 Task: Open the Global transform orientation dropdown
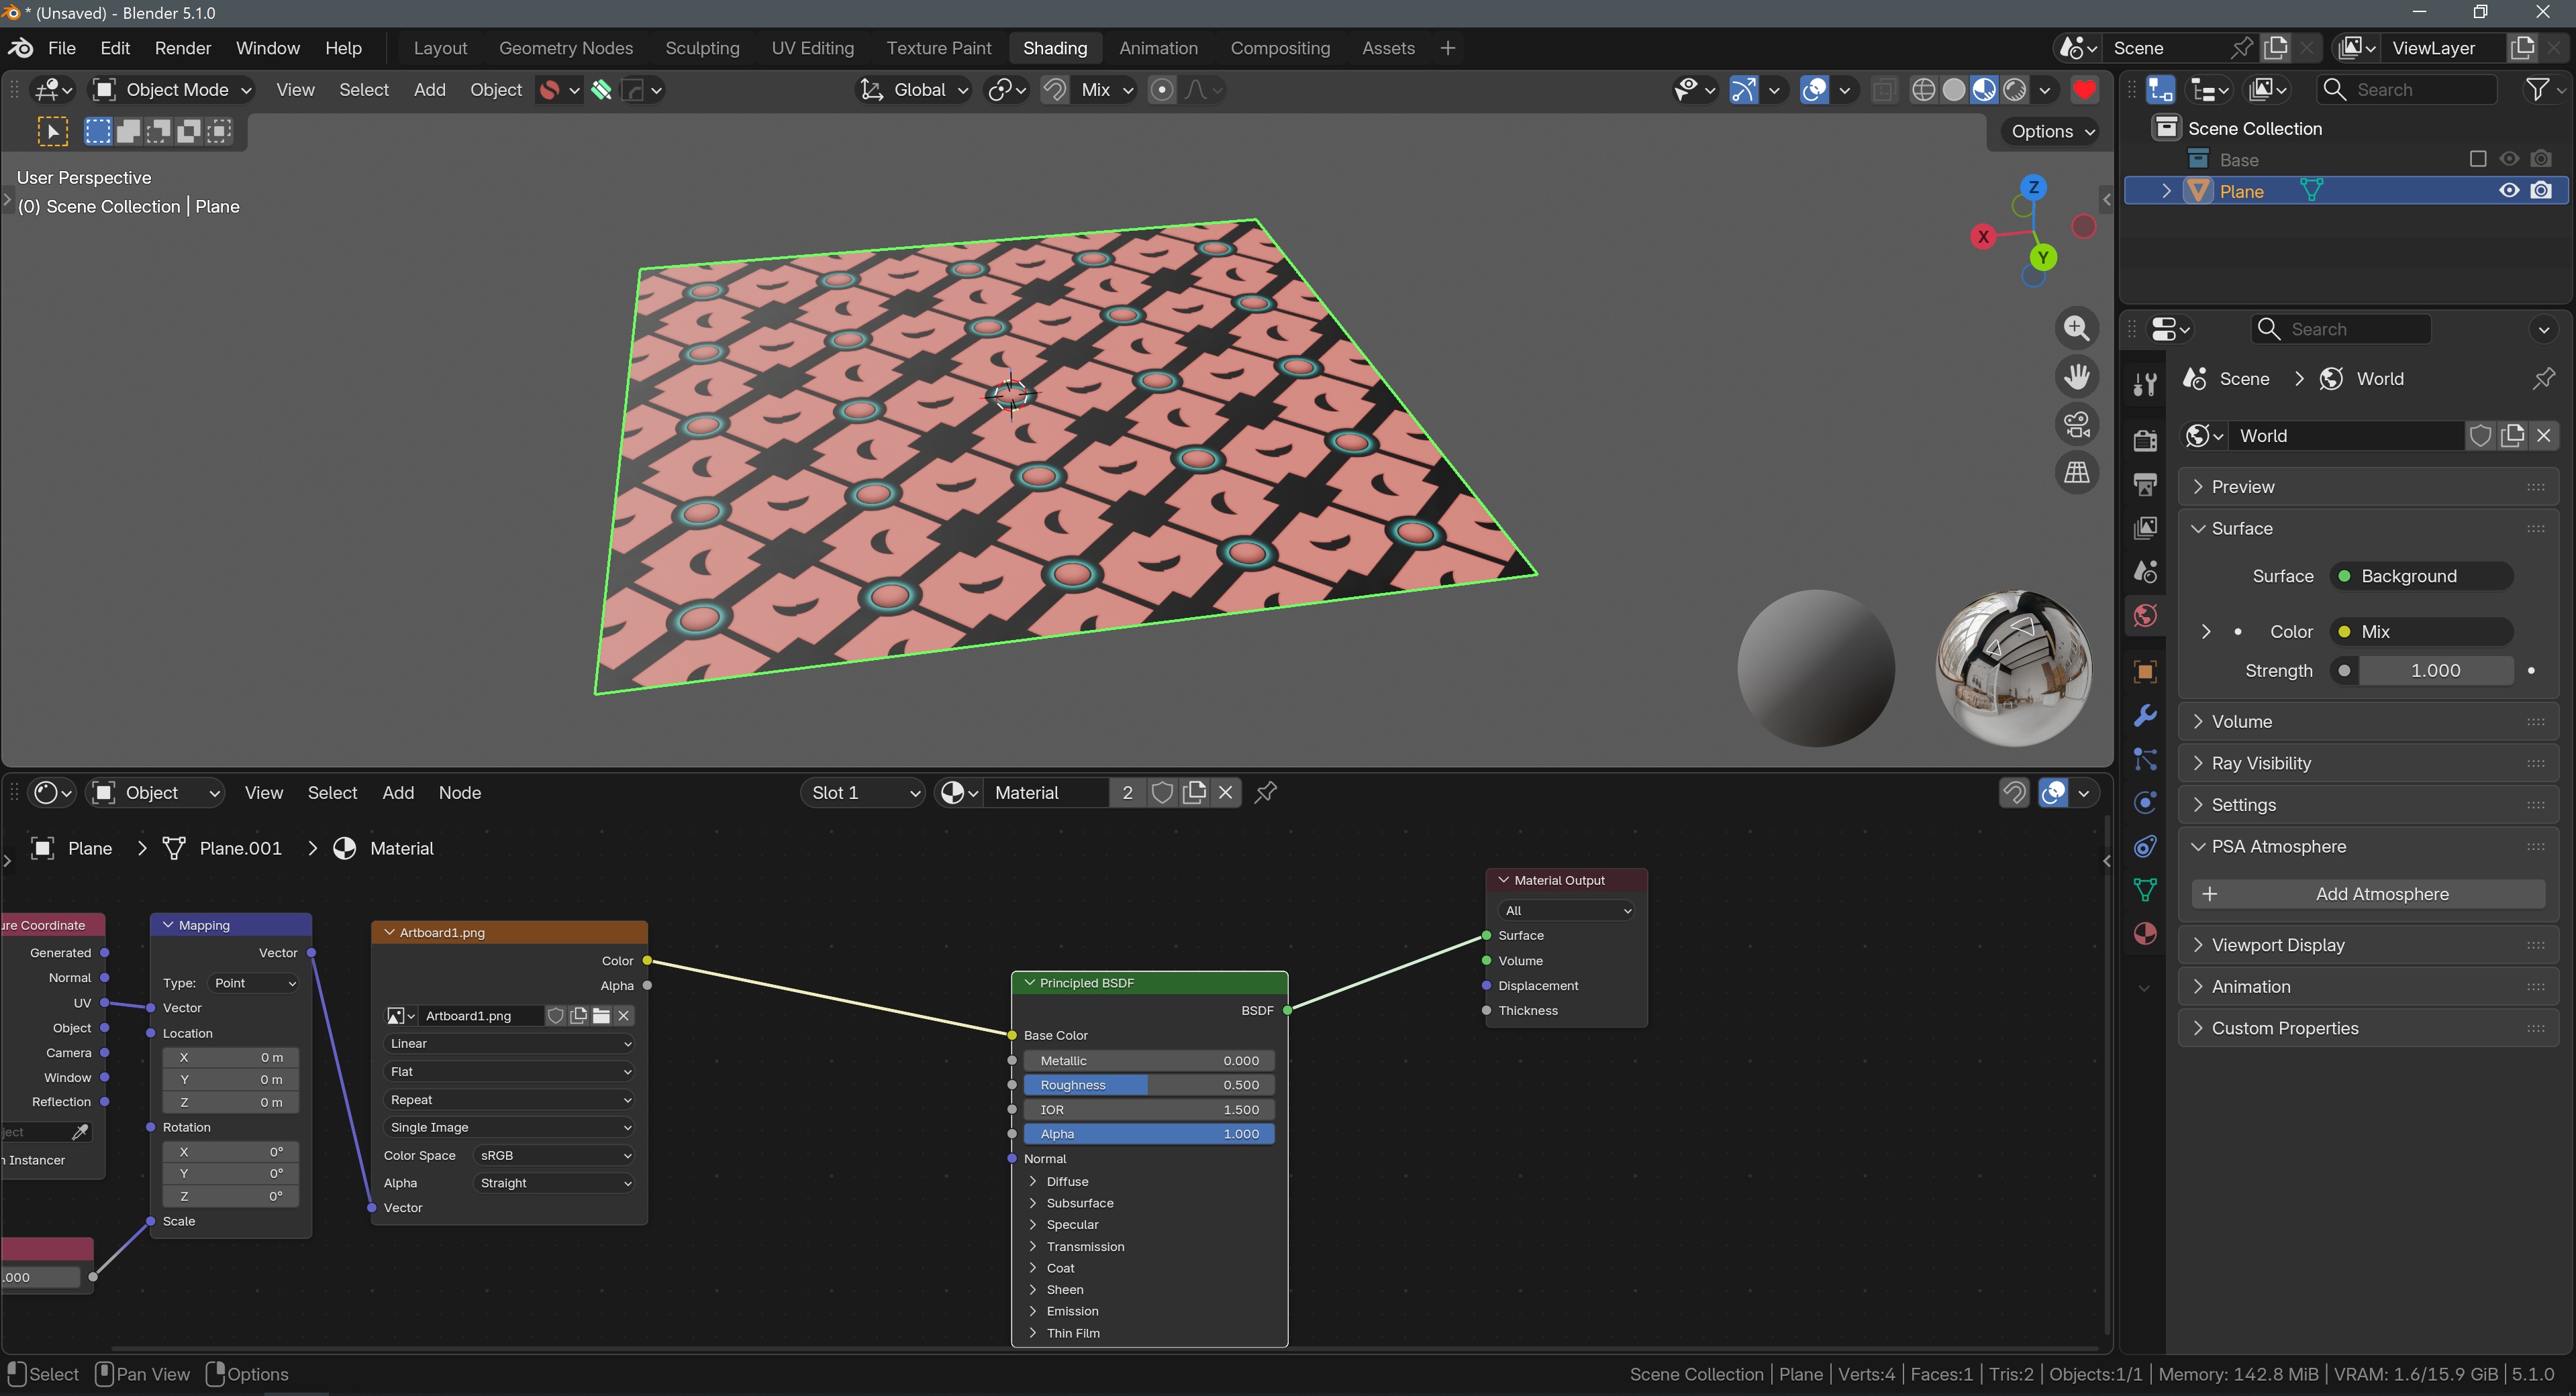point(914,90)
